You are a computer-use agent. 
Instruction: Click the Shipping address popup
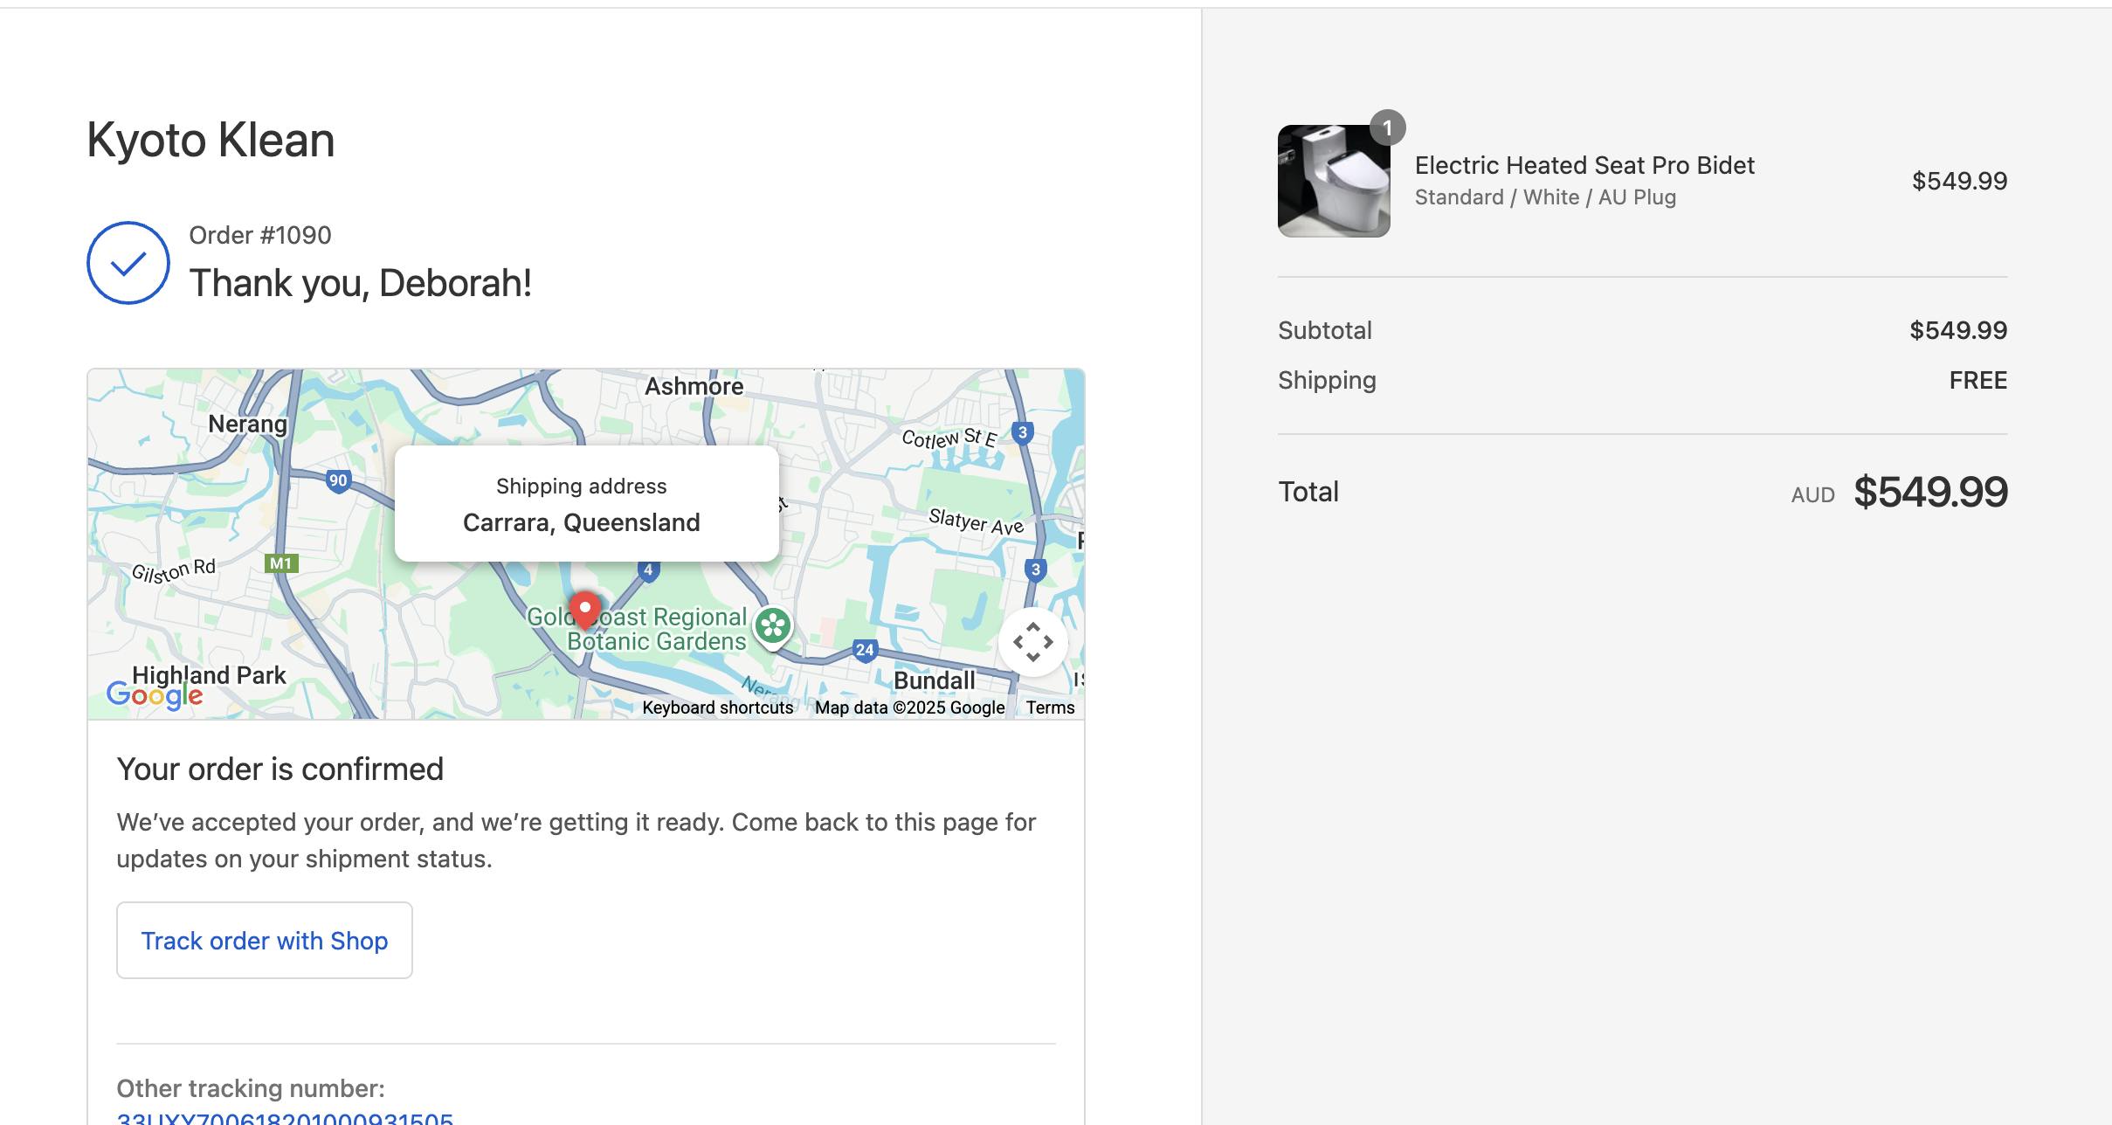click(587, 504)
